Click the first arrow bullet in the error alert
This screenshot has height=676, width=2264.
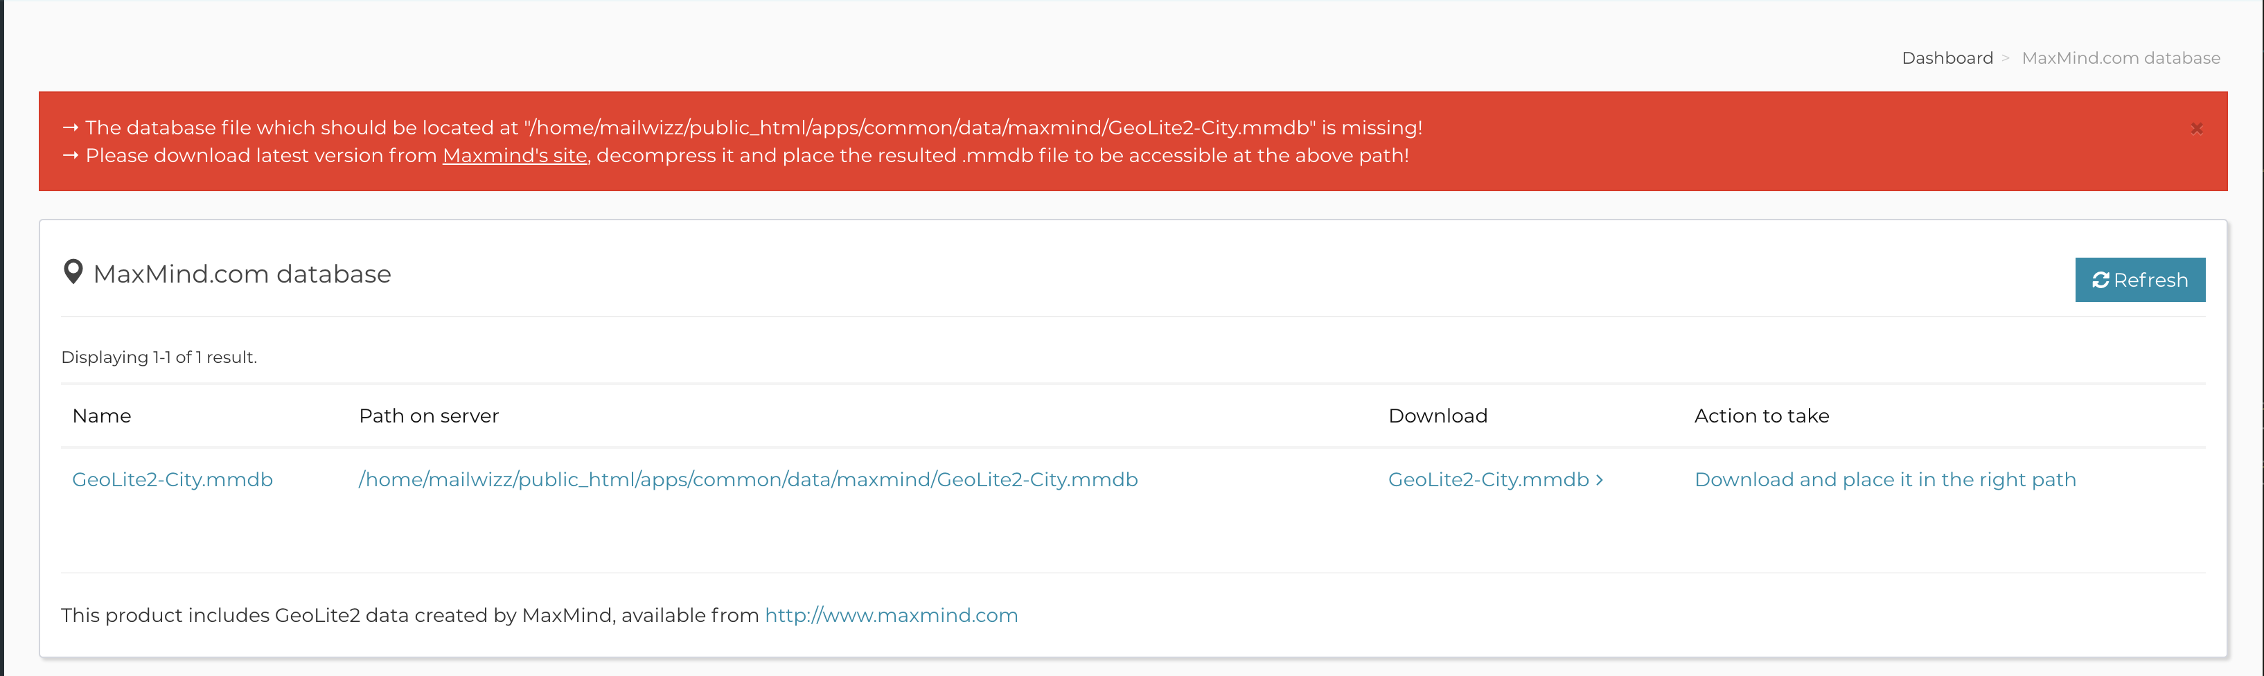[70, 128]
